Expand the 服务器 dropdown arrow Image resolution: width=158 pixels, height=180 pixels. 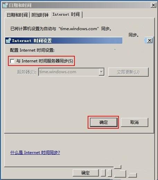101,72
